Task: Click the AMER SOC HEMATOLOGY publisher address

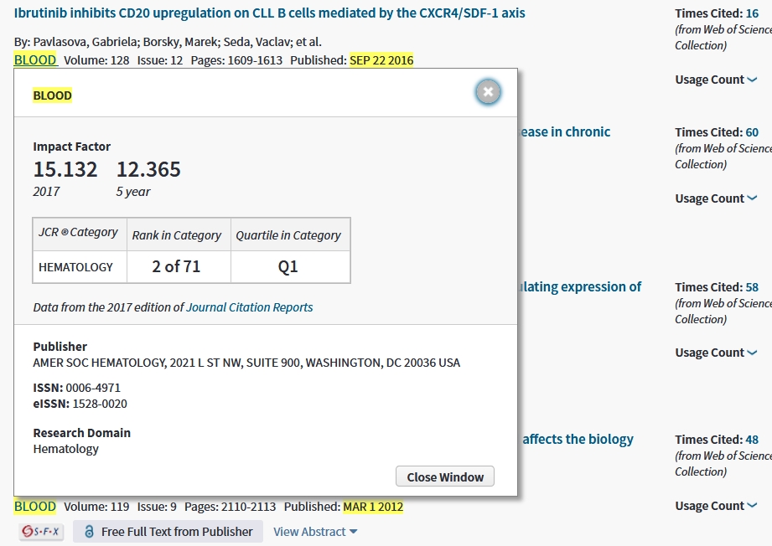Action: [x=246, y=363]
